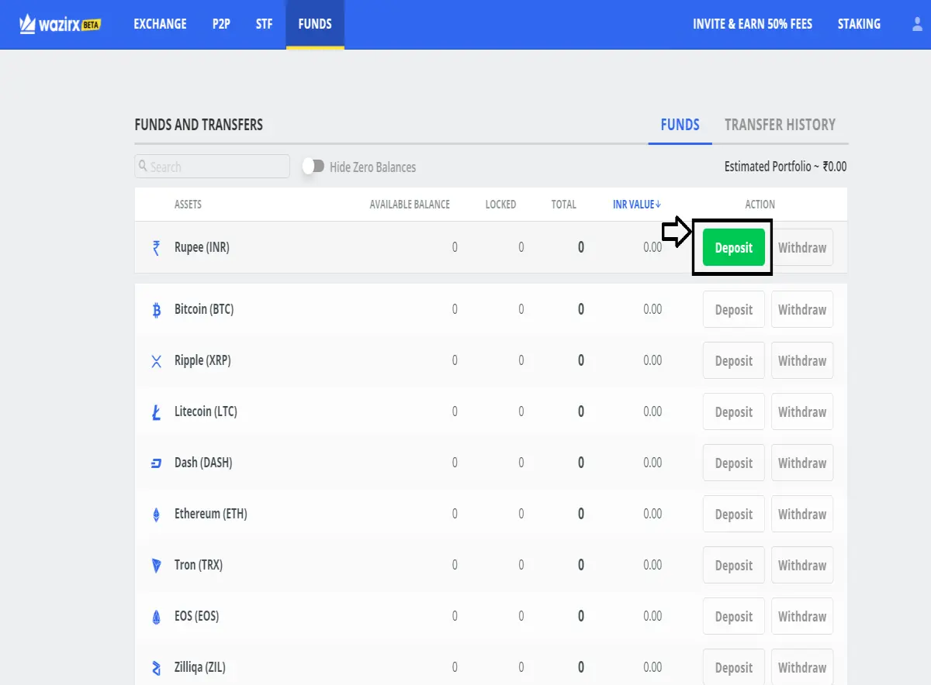The image size is (931, 685).
Task: Click the Litecoin asset icon
Action: [156, 412]
